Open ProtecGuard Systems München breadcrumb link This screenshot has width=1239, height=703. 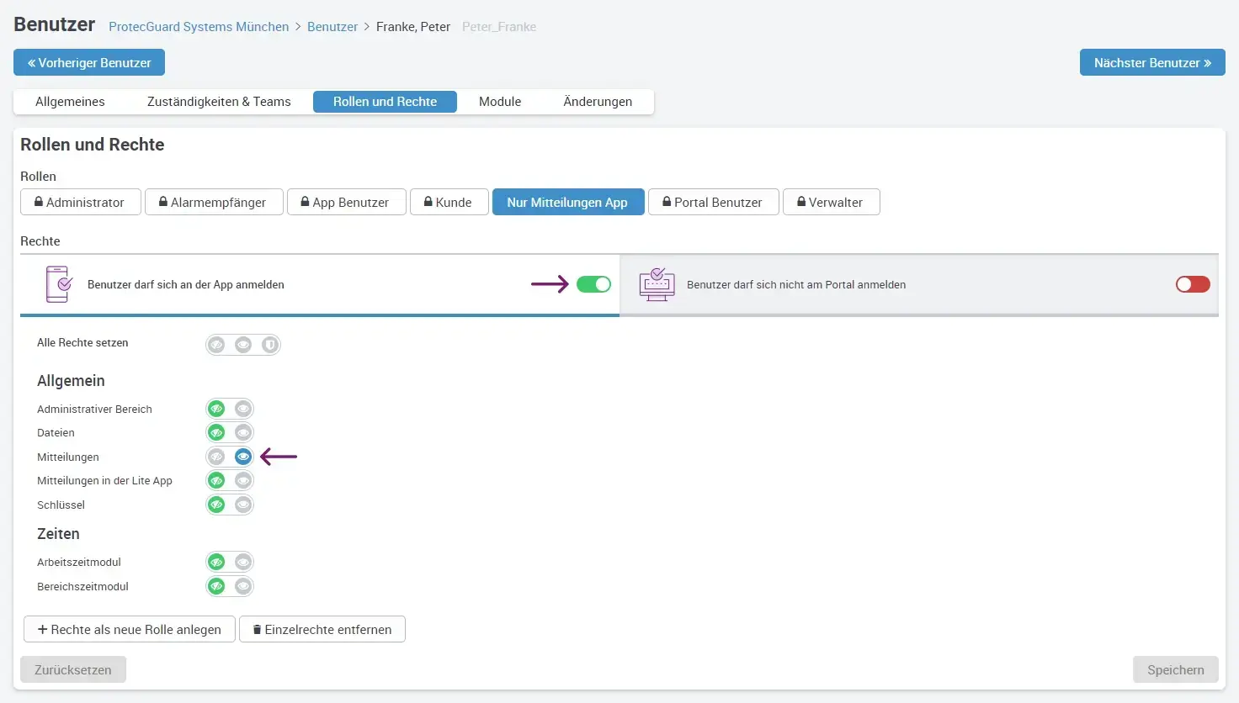pyautogui.click(x=199, y=27)
